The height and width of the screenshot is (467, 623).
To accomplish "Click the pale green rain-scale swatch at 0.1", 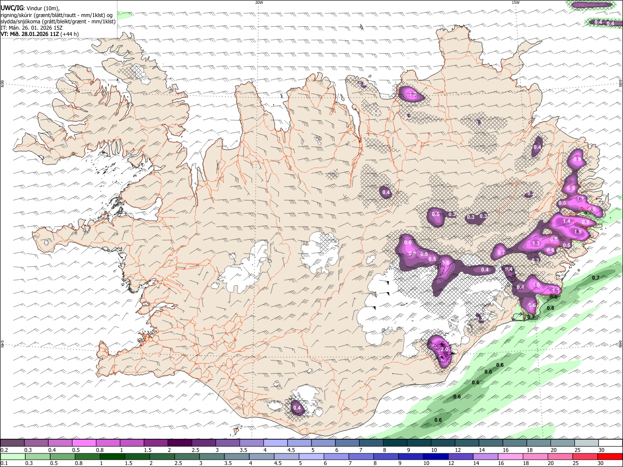I will (x=13, y=457).
